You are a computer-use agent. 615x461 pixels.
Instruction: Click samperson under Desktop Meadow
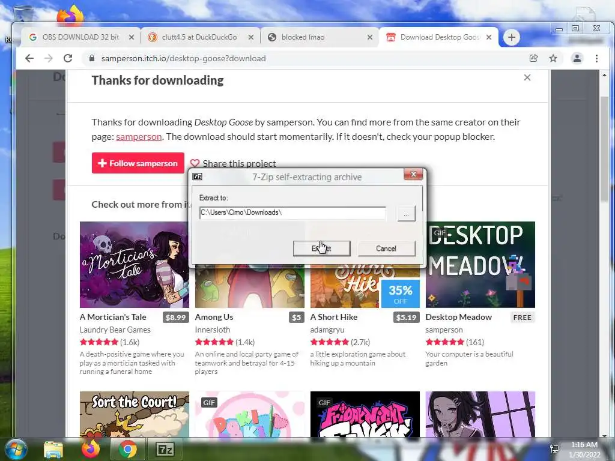(444, 330)
